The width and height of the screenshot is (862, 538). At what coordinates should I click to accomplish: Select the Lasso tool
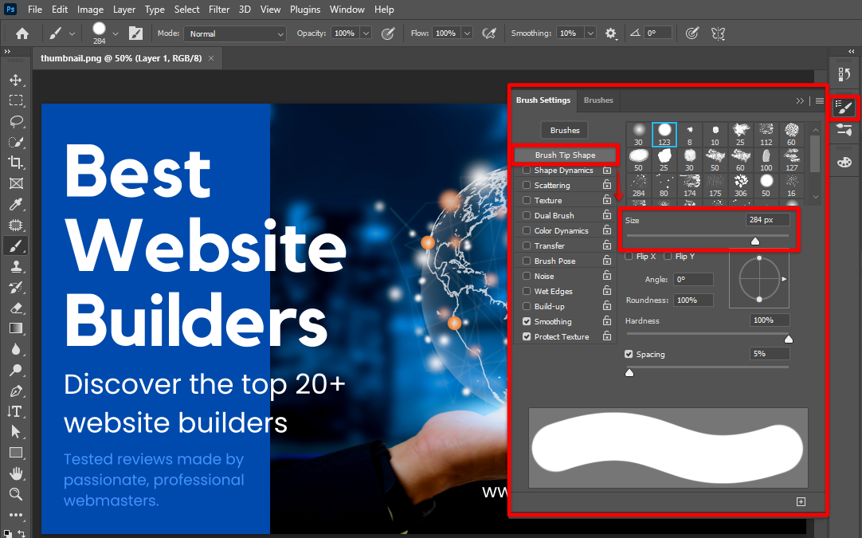[x=15, y=121]
